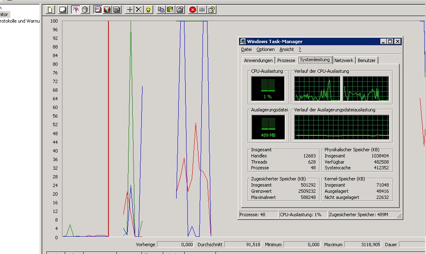The width and height of the screenshot is (426, 254).
Task: Click the Update Data camera icon
Action: click(x=202, y=10)
